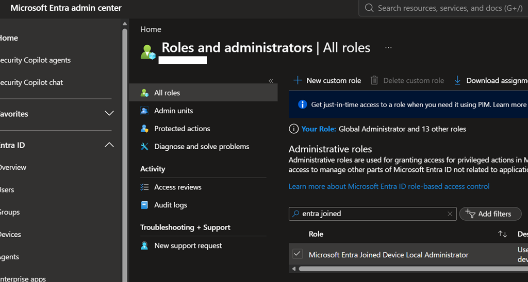The height and width of the screenshot is (282, 528).
Task: Click the Roles and administrators page icon
Action: coord(148,52)
